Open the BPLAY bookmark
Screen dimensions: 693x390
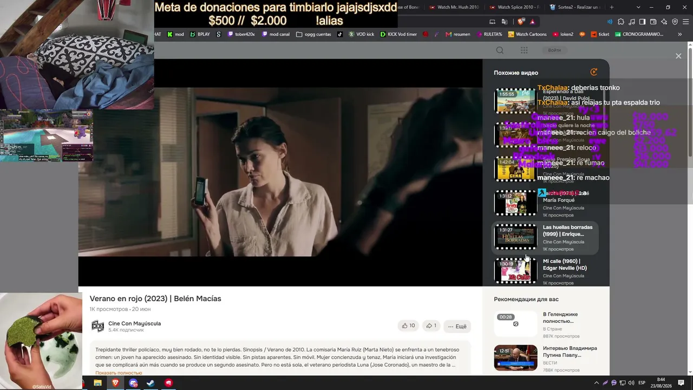[x=200, y=34]
